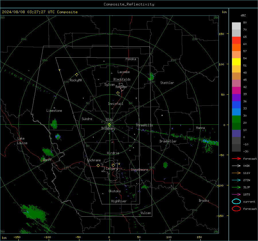Click the Limestone label
The height and width of the screenshot is (241, 258).
point(54,111)
